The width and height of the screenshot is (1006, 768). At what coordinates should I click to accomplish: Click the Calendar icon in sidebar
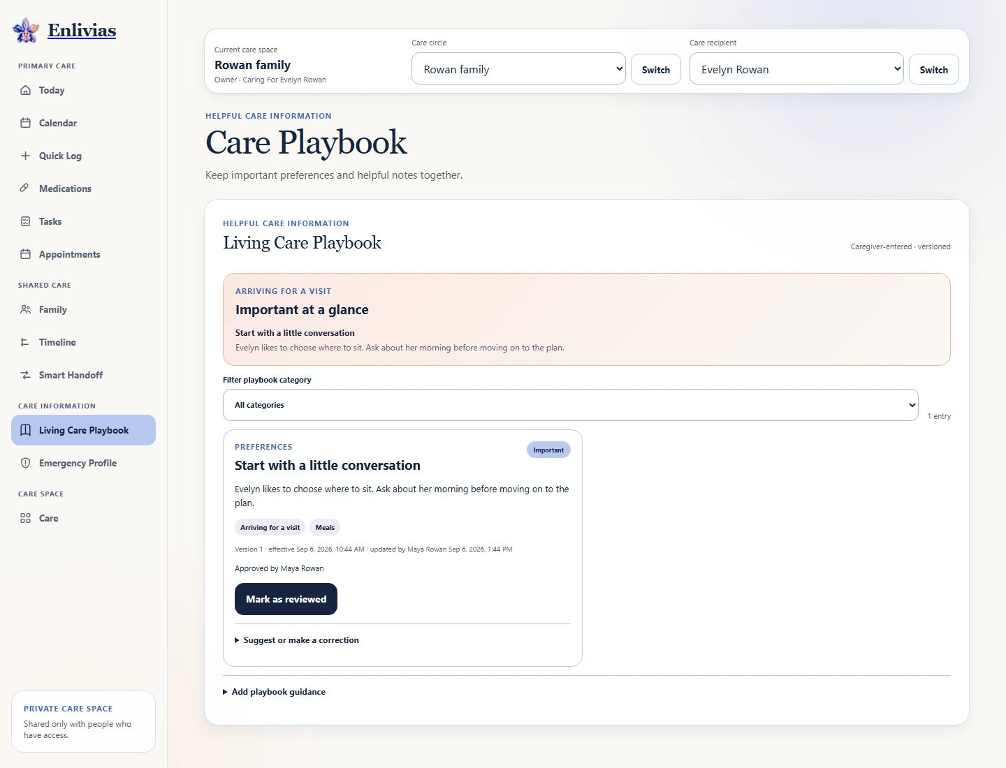click(25, 123)
